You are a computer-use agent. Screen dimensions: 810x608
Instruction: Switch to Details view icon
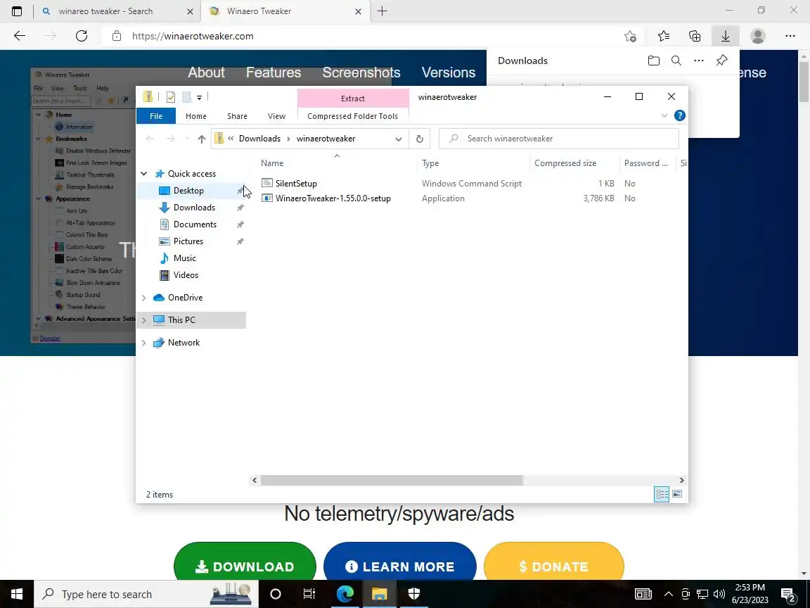coord(662,494)
